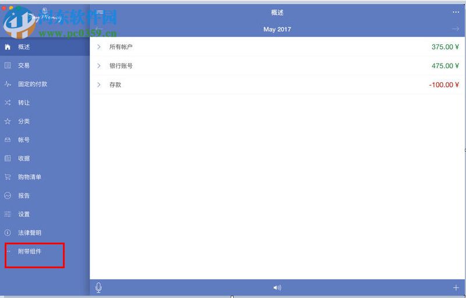This screenshot has height=298, width=466.
Task: Go to the 转让 transfer section
Action: click(45, 103)
